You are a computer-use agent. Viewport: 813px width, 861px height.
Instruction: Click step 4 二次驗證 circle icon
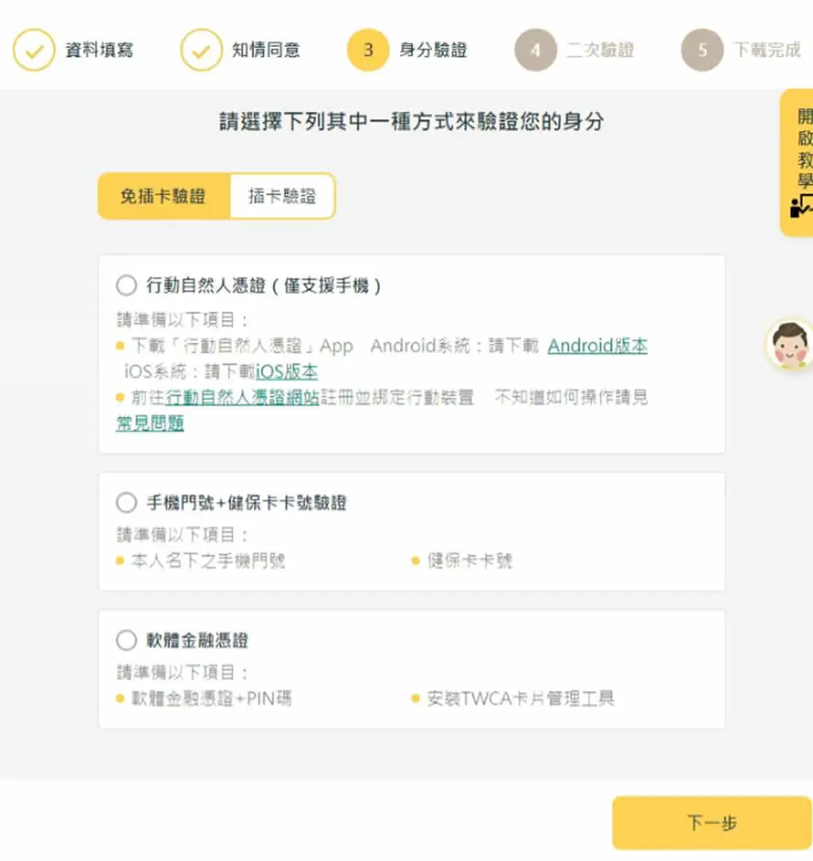pos(536,50)
